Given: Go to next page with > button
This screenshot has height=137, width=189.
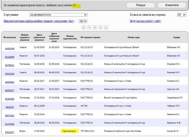Looking at the screenshot, I should tap(100, 28).
